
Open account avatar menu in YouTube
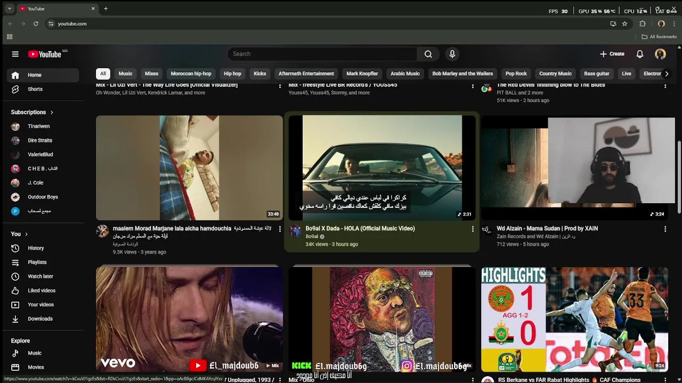660,54
